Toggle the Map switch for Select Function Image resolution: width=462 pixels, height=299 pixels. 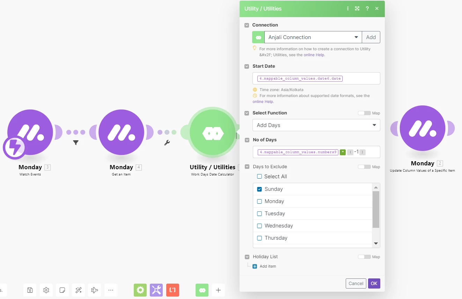click(364, 113)
